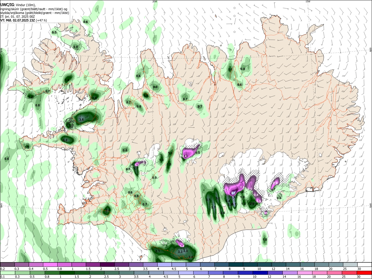
Task: Select the 'rigning/skúrir' legend description line
Action: [x=34, y=9]
